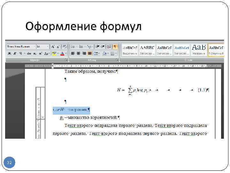Image resolution: width=230 pixels, height=173 pixels.
Task: Click the Shrink Font icon
Action: coord(58,47)
